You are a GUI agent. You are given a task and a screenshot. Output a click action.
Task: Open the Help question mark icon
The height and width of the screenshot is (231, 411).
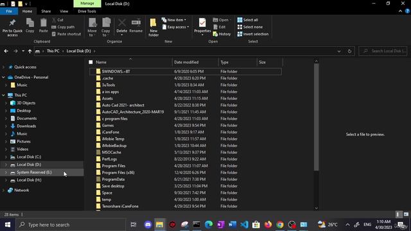pyautogui.click(x=407, y=12)
